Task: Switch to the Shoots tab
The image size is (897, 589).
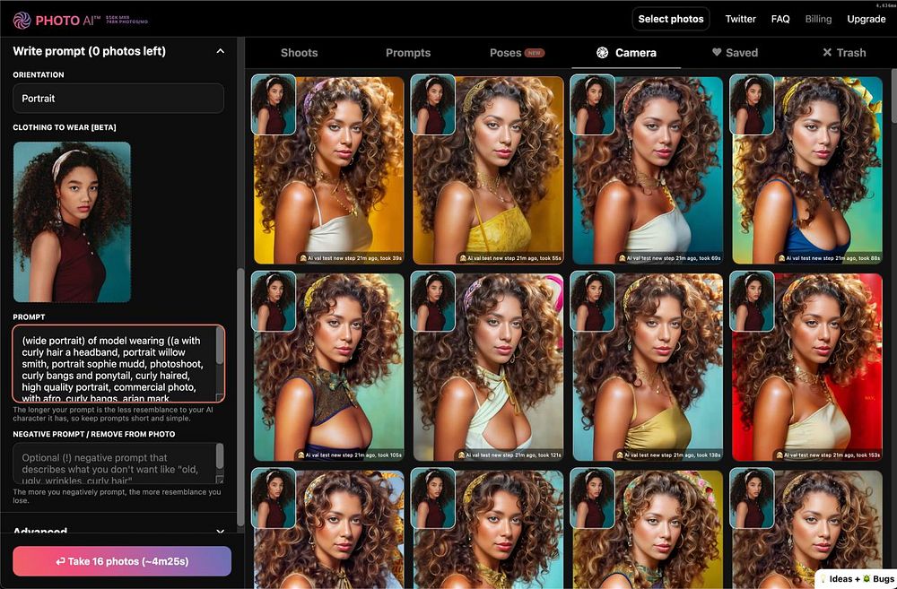Action: pyautogui.click(x=300, y=53)
